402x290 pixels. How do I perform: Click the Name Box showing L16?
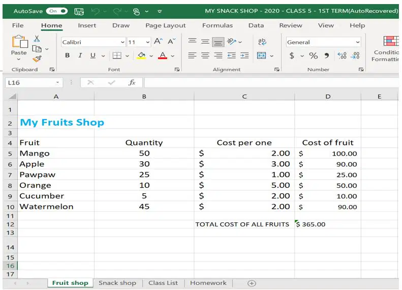tap(34, 82)
